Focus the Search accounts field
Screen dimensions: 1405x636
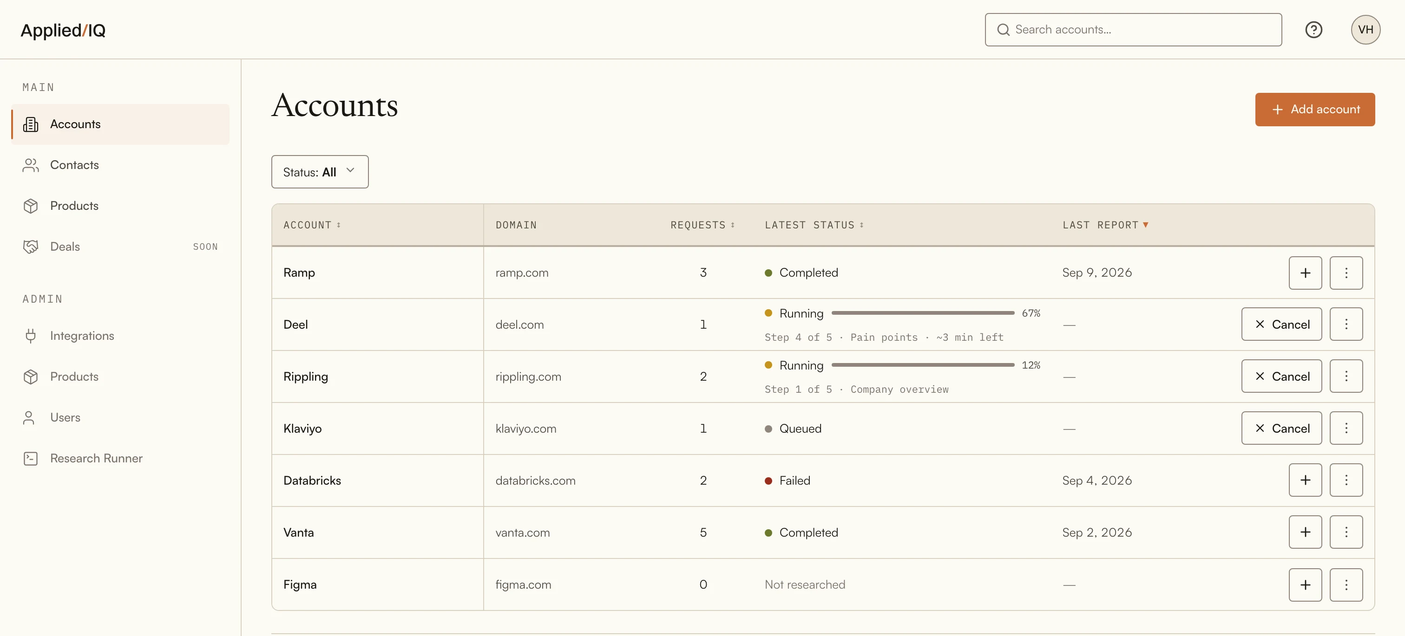point(1133,29)
